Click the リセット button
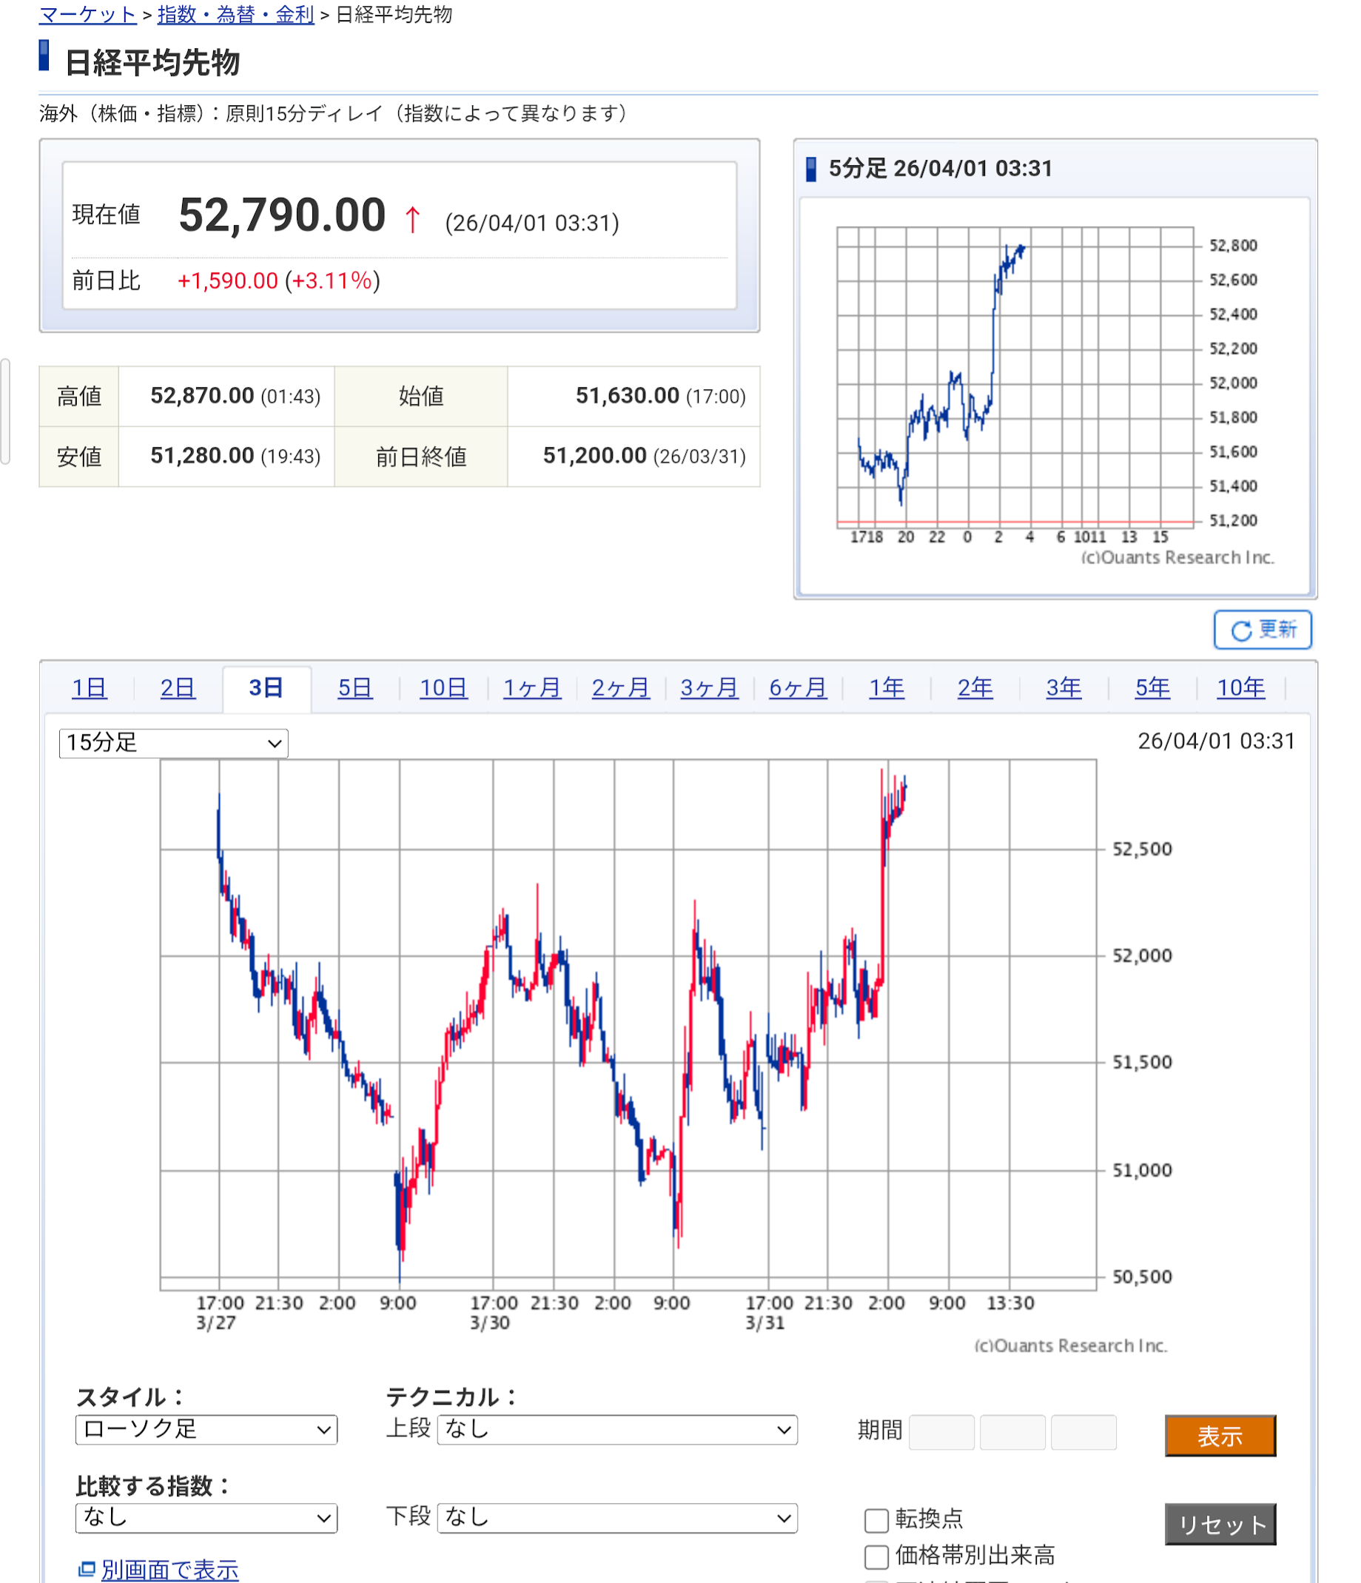Viewport: 1361px width, 1583px height. pyautogui.click(x=1220, y=1525)
